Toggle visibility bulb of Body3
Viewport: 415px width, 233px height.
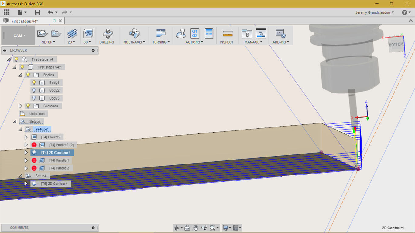pos(34,98)
